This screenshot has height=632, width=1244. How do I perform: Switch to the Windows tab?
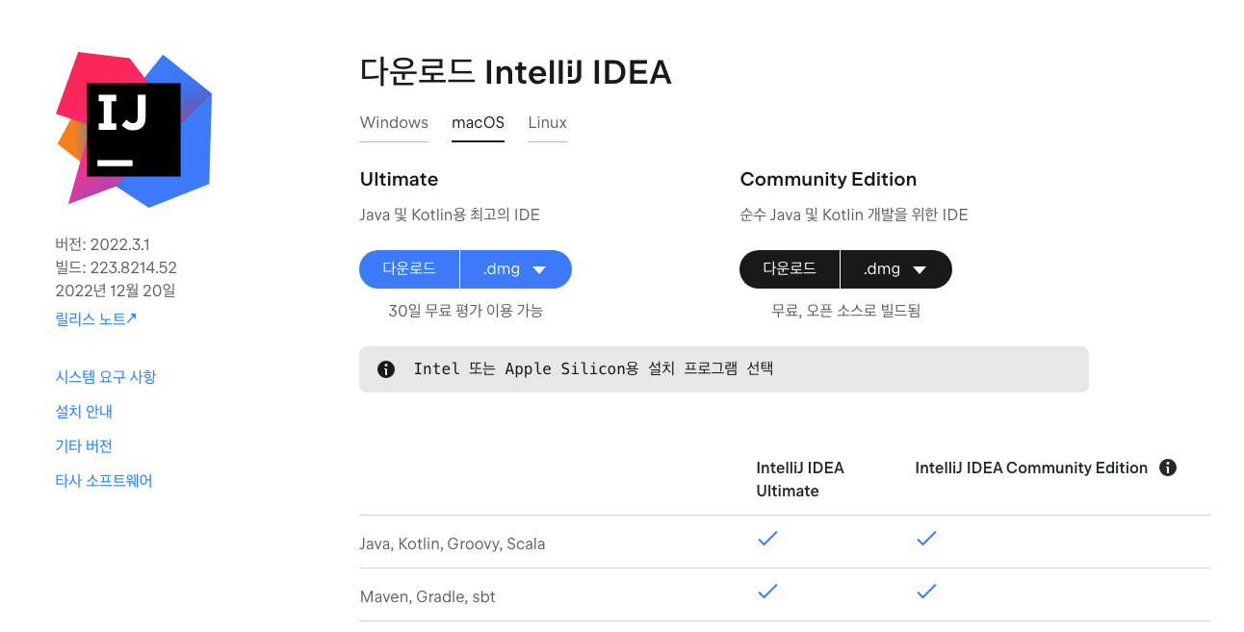coord(394,123)
